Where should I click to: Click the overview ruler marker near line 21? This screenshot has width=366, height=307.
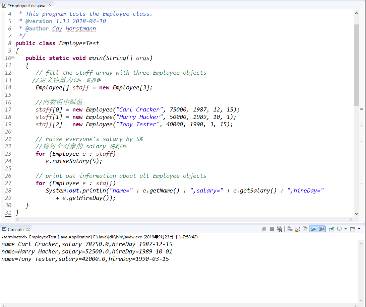(x=361, y=141)
